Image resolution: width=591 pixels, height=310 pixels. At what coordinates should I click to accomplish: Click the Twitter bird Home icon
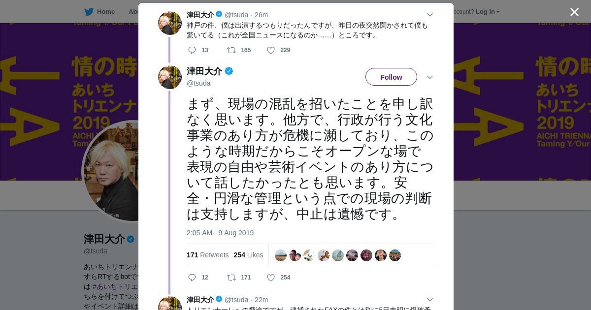point(89,12)
